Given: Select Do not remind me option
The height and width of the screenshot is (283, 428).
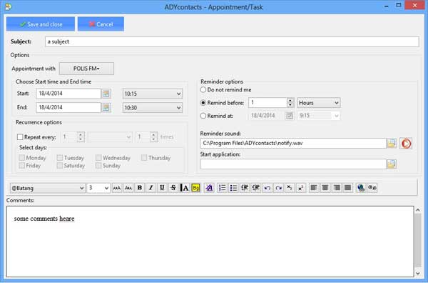Looking at the screenshot, I should pos(203,89).
